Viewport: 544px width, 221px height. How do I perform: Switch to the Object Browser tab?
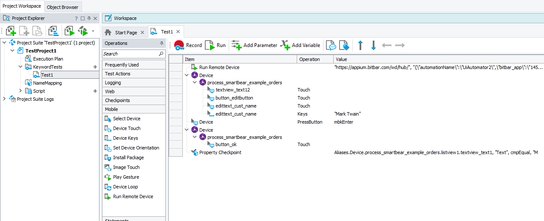tap(62, 7)
